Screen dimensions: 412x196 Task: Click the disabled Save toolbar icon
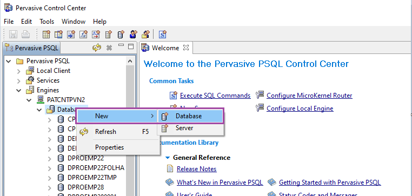tap(13, 34)
